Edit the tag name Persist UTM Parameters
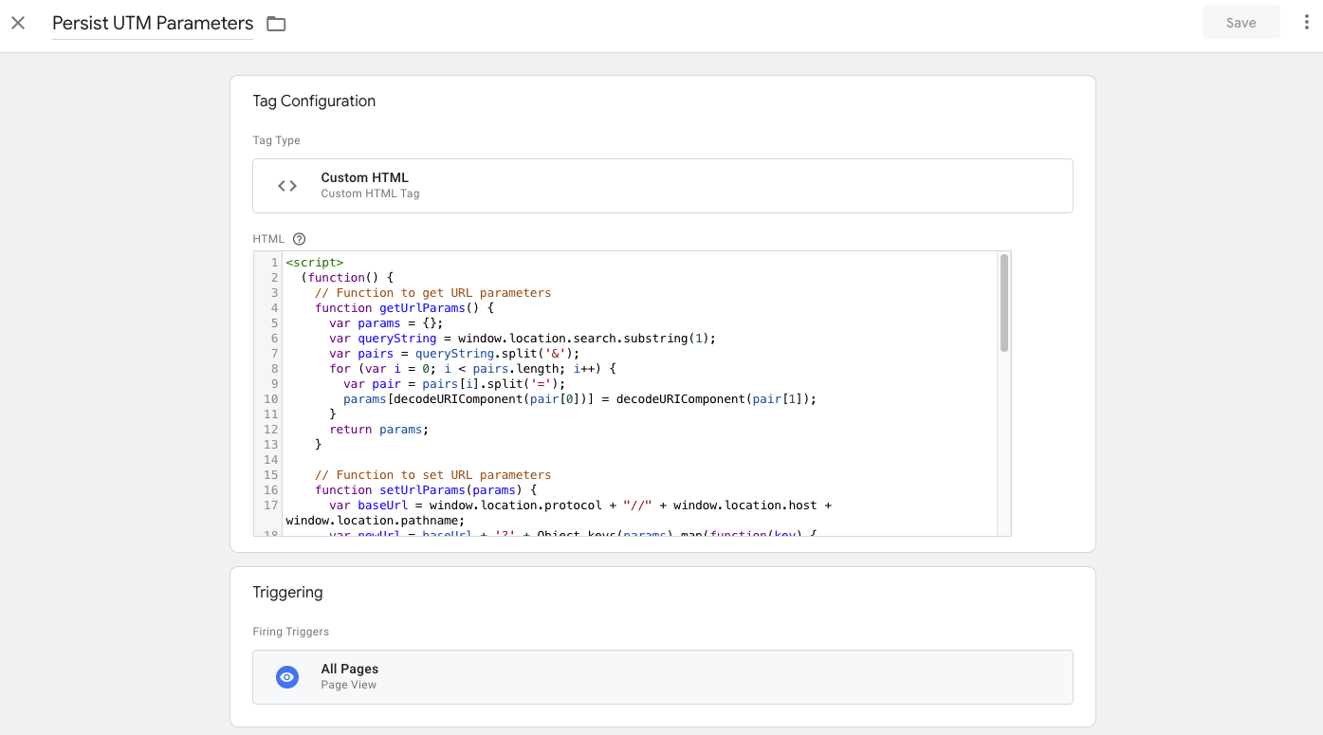The height and width of the screenshot is (735, 1323). 153,23
